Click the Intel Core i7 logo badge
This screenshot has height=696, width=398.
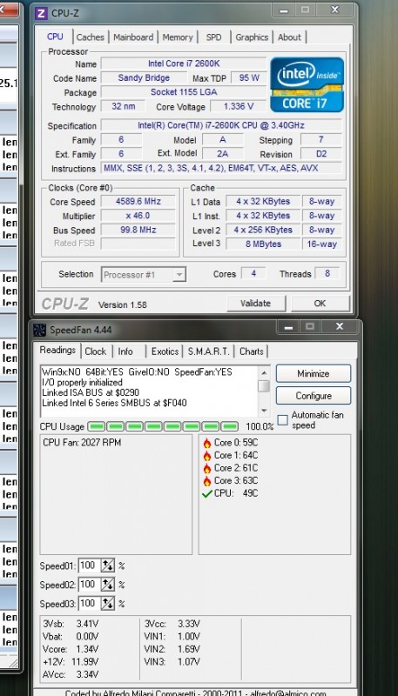(307, 84)
